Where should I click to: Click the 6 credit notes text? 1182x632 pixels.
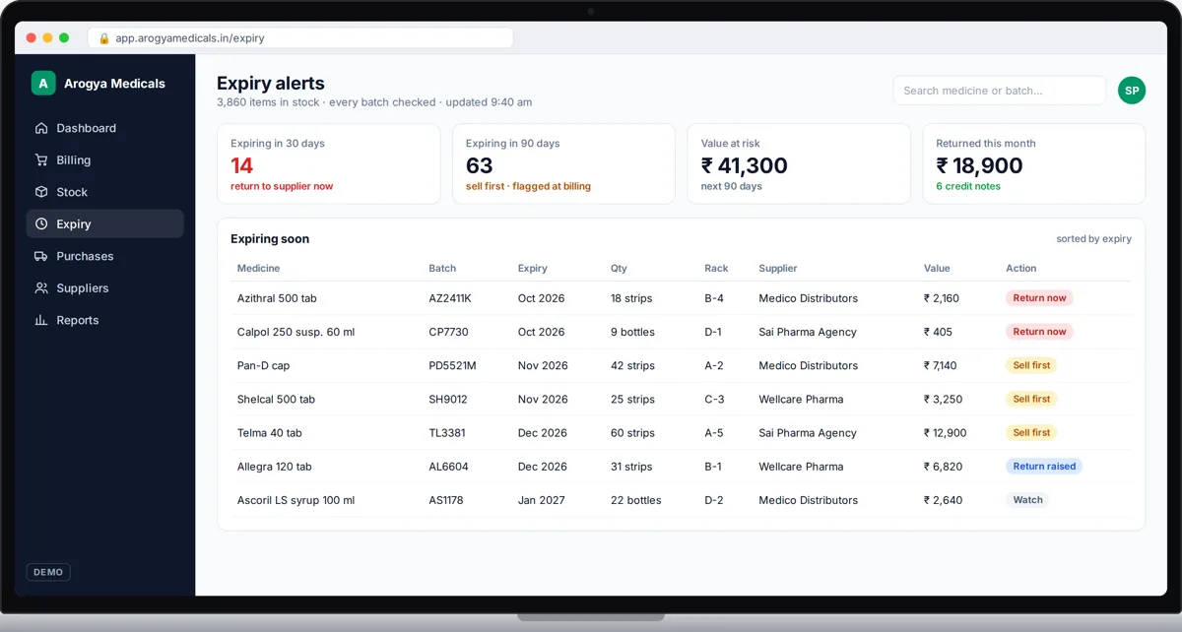coord(967,186)
